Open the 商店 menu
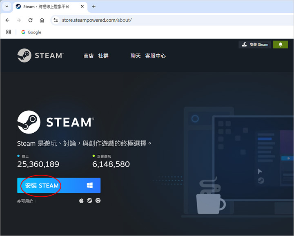The image size is (294, 236). click(x=89, y=56)
